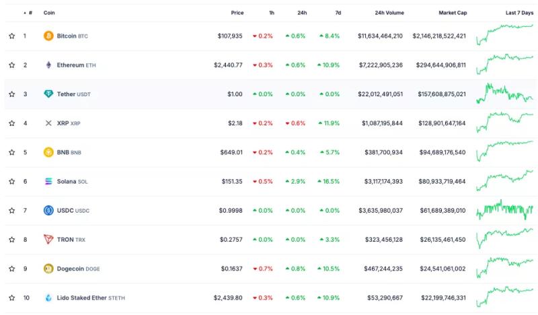Click the Bitcoin coin logo icon
The height and width of the screenshot is (315, 538).
(48, 36)
